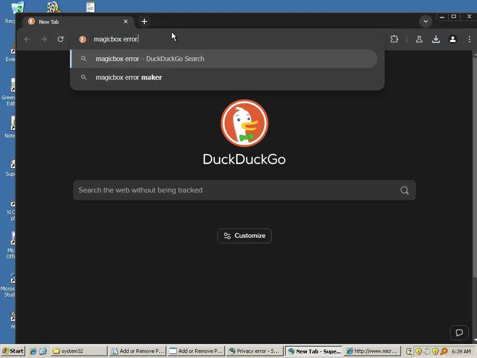
Task: Open the profile avatar icon
Action: [453, 39]
